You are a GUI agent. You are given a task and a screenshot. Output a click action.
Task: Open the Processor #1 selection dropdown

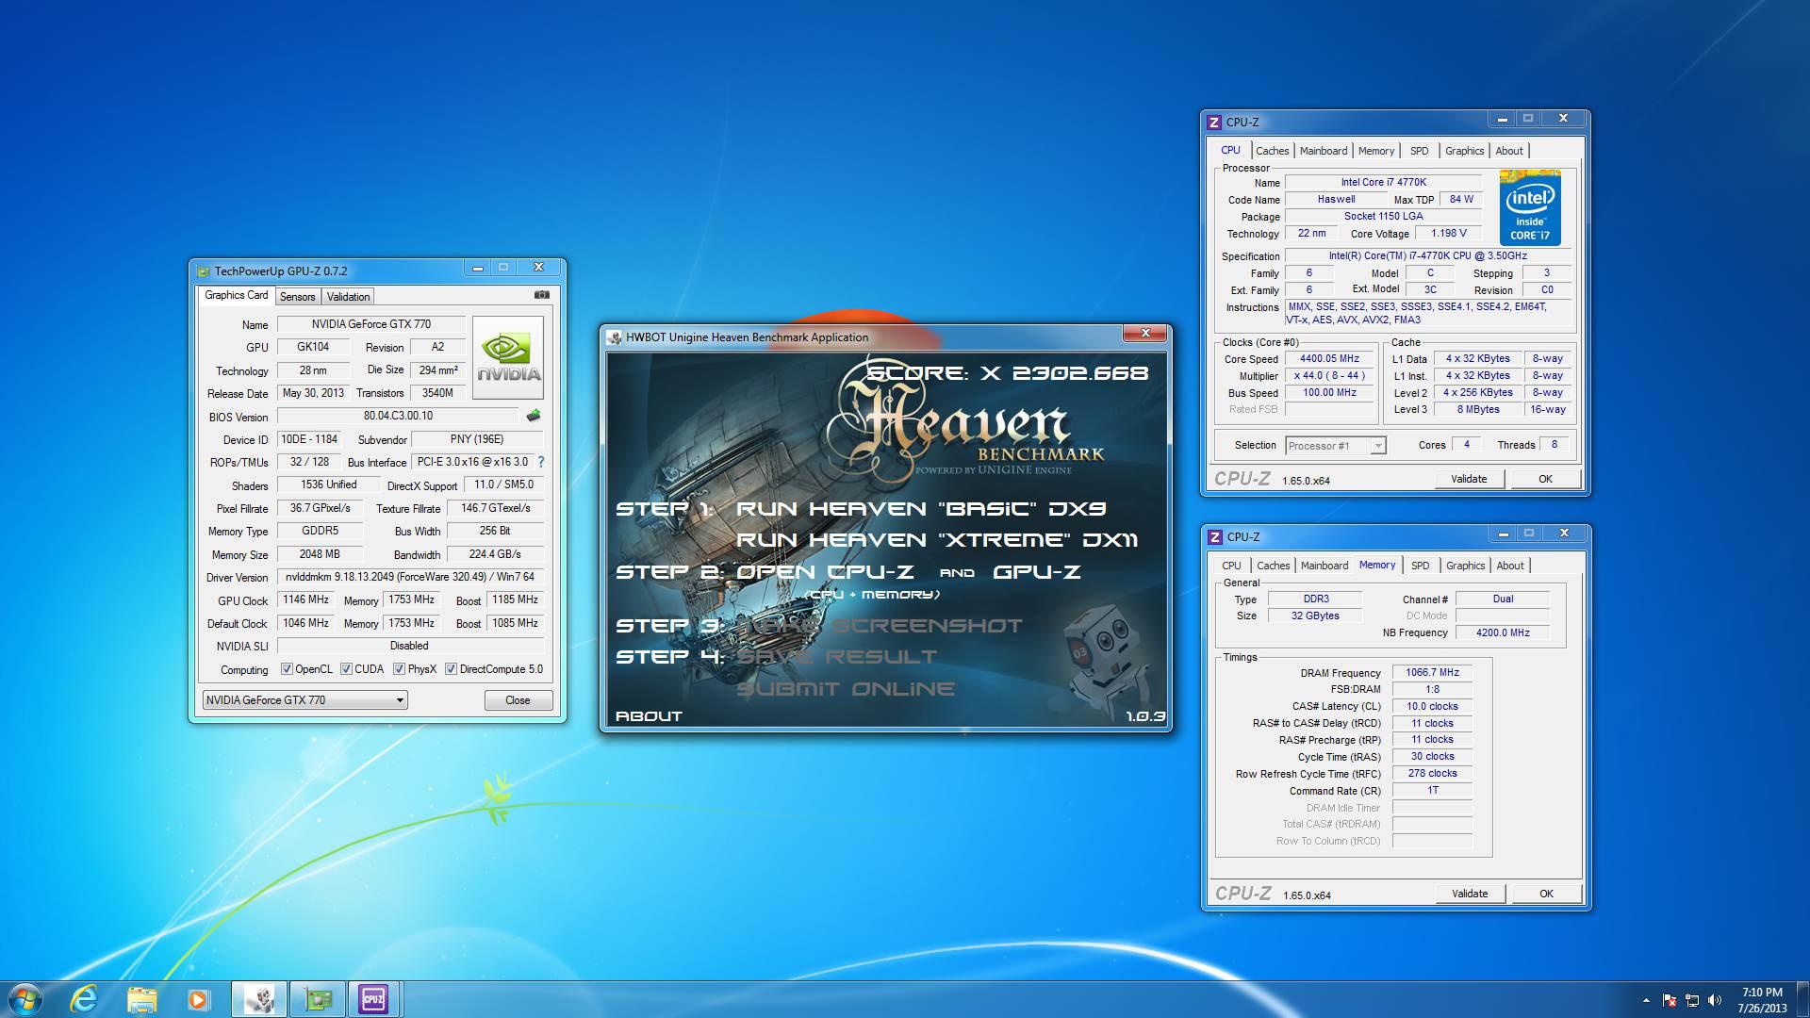click(x=1335, y=446)
